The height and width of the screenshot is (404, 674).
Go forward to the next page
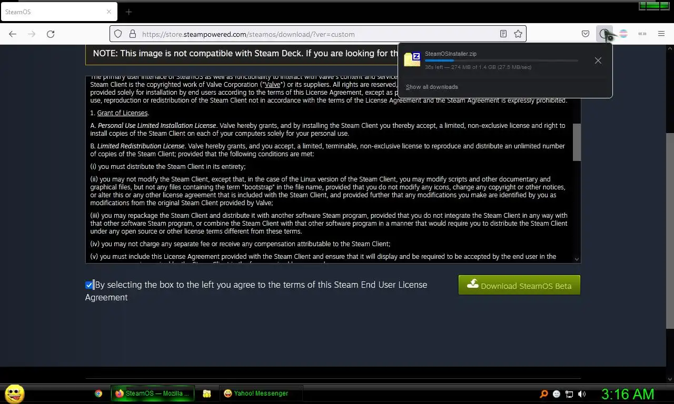[32, 34]
